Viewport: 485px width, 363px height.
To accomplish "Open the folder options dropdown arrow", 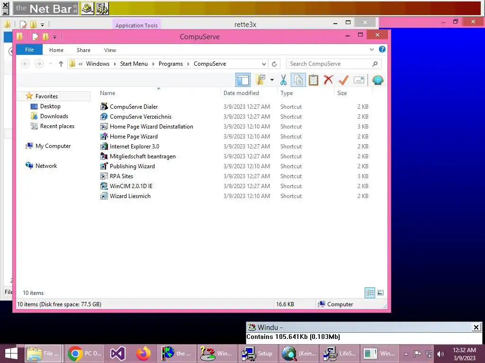I will pyautogui.click(x=272, y=80).
